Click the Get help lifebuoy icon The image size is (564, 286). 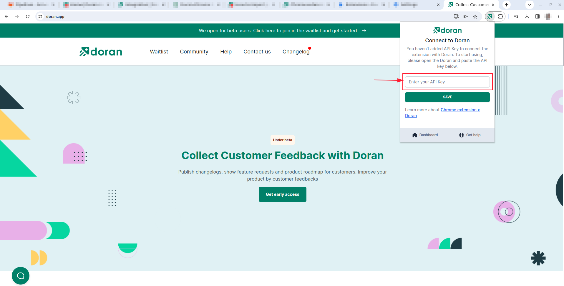tap(462, 135)
